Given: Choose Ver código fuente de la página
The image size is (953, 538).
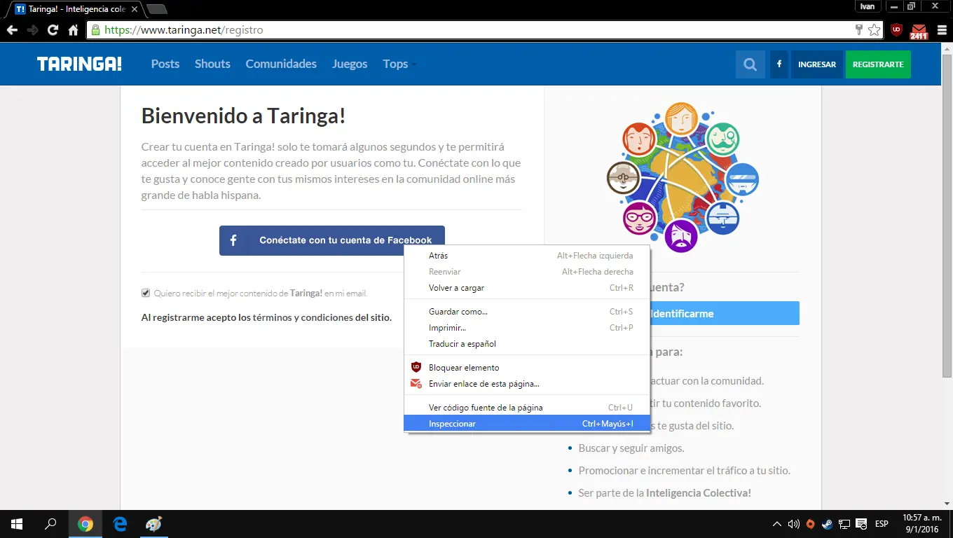Looking at the screenshot, I should tap(527, 408).
